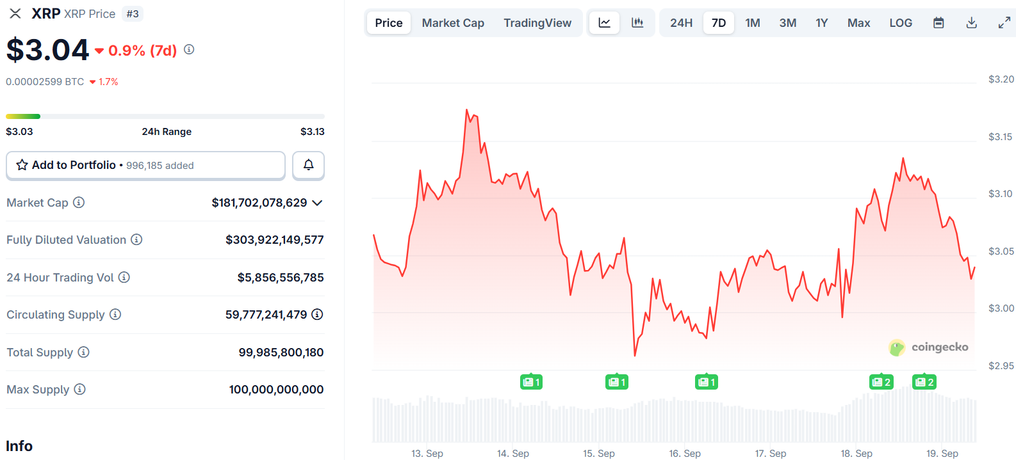Set chart range to 24H
1016x460 pixels.
[x=681, y=23]
